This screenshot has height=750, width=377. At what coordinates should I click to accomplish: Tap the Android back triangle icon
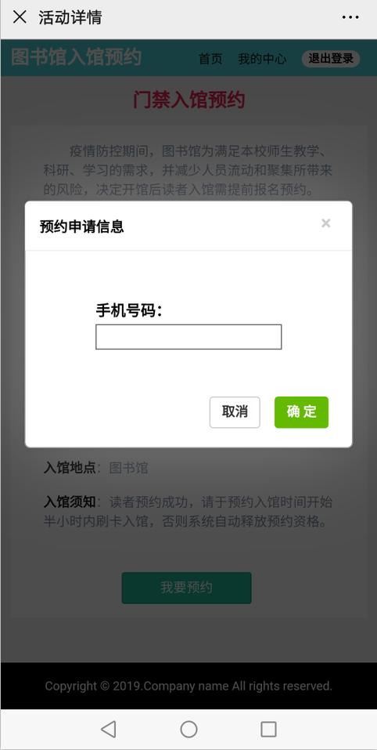tap(108, 729)
